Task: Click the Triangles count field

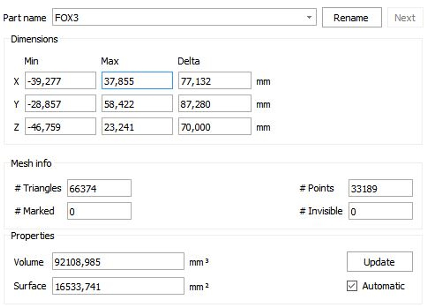Action: [x=99, y=188]
